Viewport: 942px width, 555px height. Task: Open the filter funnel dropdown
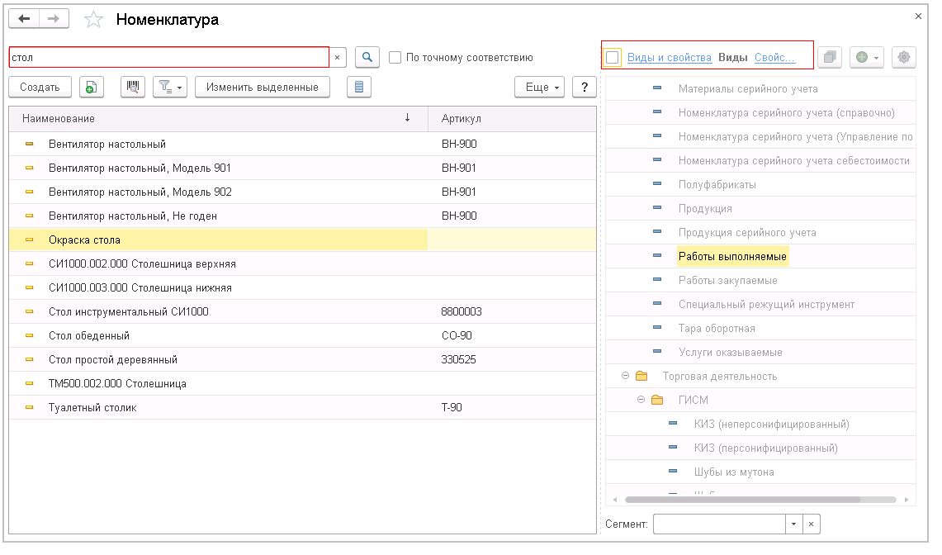(170, 87)
